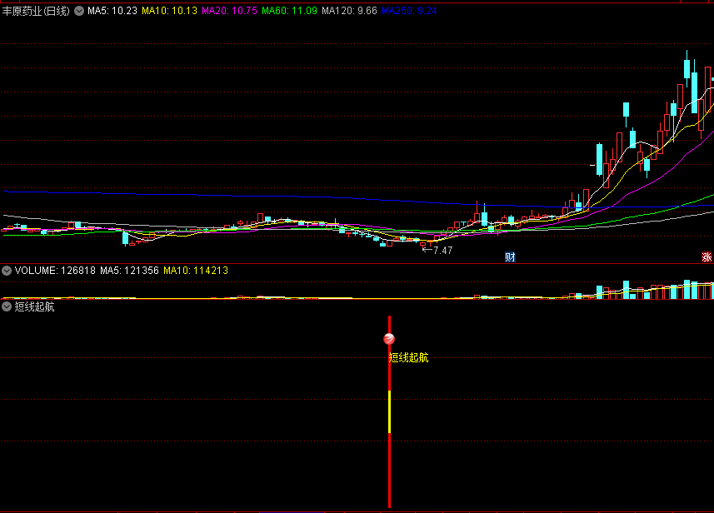
Task: Click the blue 财 financial marker icon
Action: 510,257
